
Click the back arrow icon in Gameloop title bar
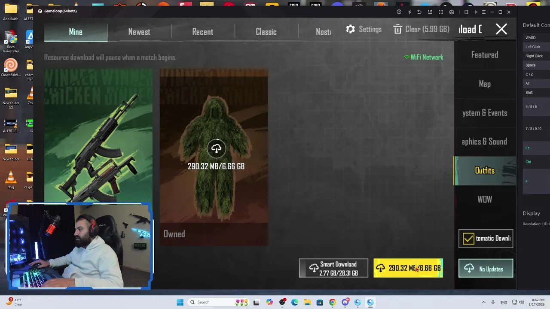(x=419, y=12)
